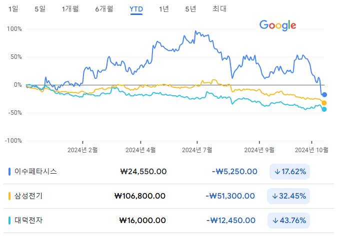Screen dimensions: 340x237
Task: Click the -₩12,450.00 change amount
Action: (x=231, y=221)
